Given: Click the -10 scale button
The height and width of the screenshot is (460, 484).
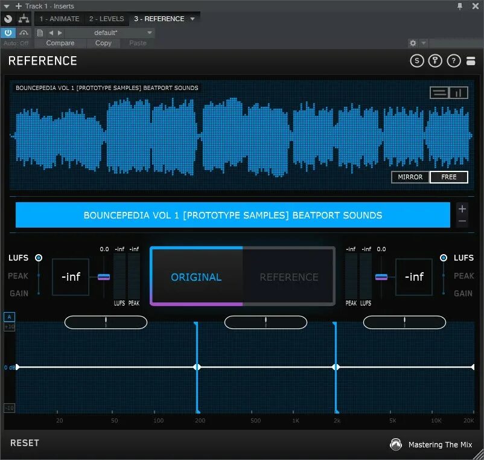Looking at the screenshot, I should point(9,408).
